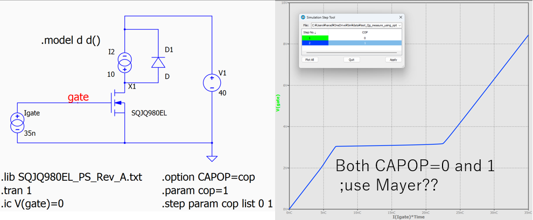
Task: Click the Simulation Step Tool window icon
Action: 303,17
